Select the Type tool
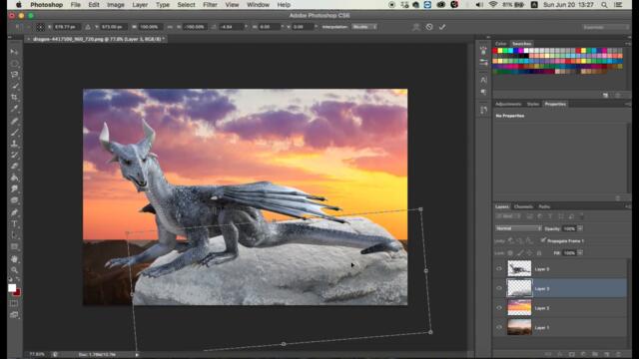This screenshot has width=639, height=359. 14,223
